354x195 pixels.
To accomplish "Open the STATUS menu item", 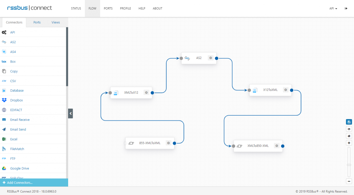I will click(x=76, y=9).
